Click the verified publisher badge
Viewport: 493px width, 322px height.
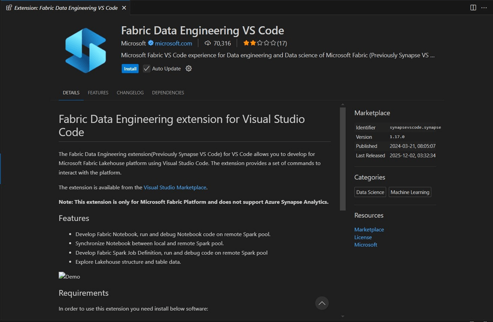coord(151,43)
